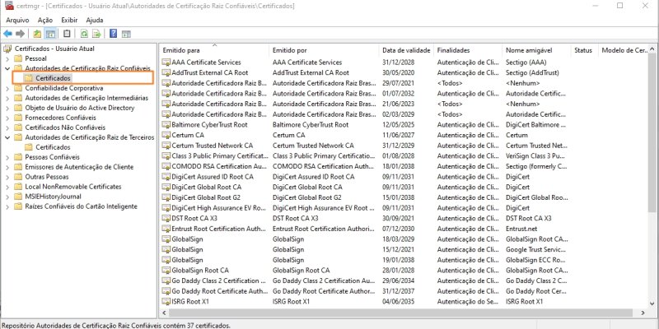The image size is (659, 329).
Task: Expand Autoridades de Certificação Intermediárias node
Action: point(7,98)
